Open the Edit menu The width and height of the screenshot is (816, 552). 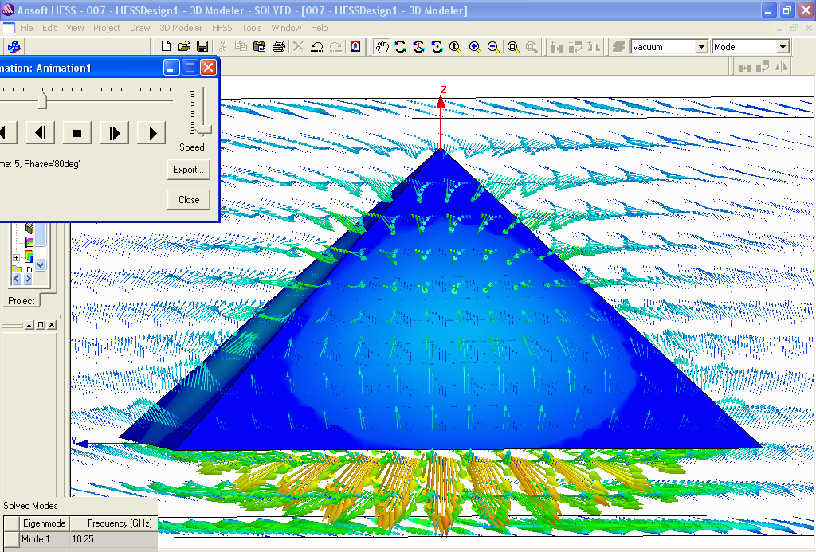point(49,28)
